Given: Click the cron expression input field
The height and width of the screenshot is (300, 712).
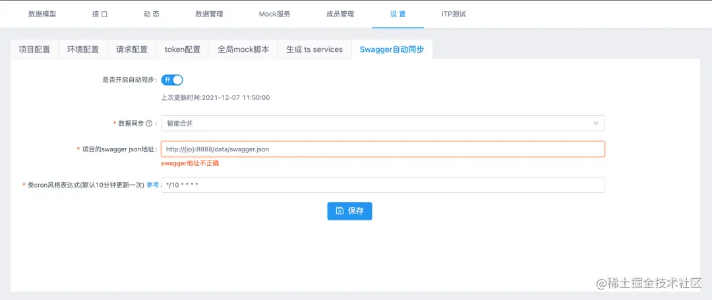Looking at the screenshot, I should 383,184.
